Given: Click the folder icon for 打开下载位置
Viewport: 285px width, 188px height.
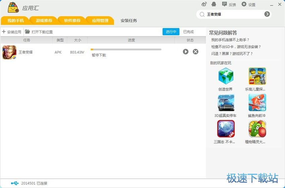Looking at the screenshot, I should [27, 32].
